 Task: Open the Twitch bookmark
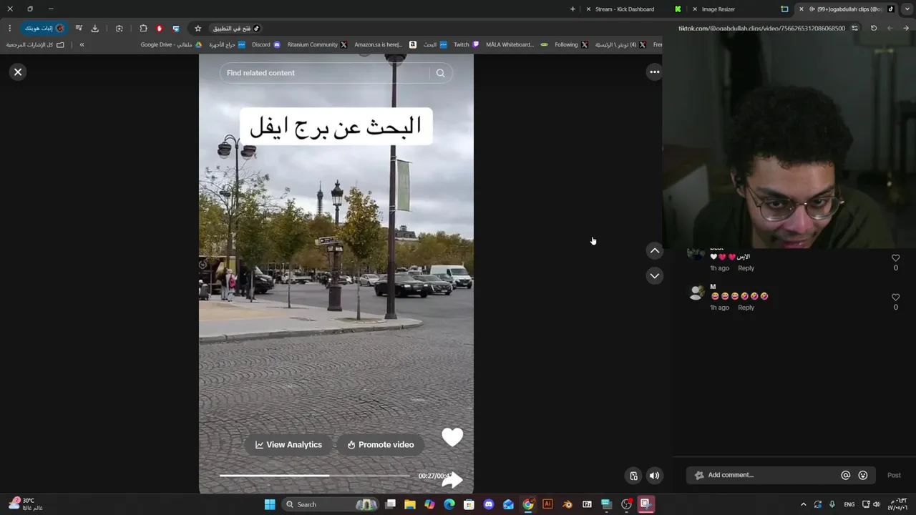(467, 44)
